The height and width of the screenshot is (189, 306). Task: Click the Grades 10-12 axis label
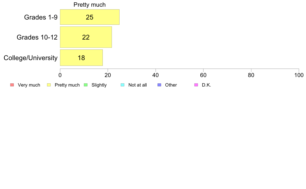coord(37,37)
